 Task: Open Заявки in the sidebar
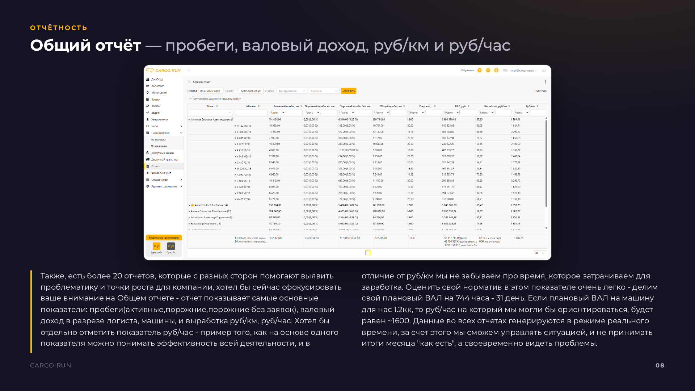click(x=164, y=100)
